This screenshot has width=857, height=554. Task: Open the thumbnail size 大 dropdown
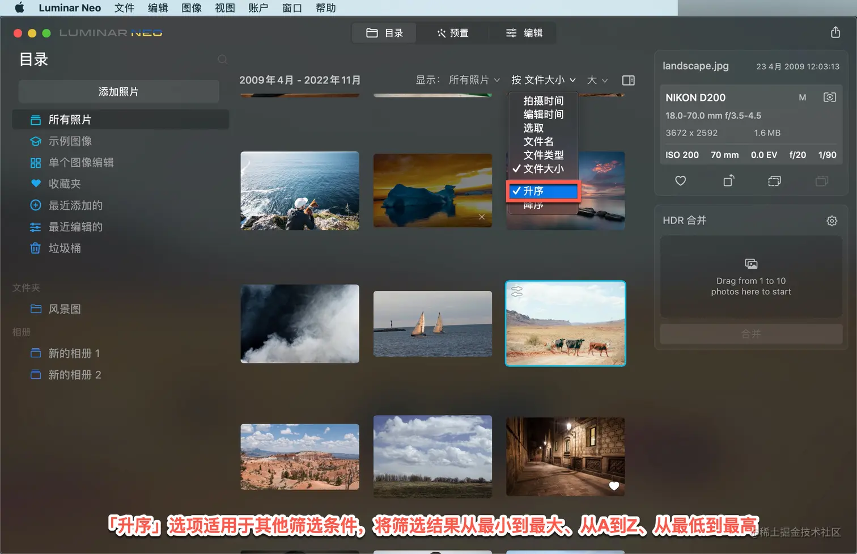(x=597, y=80)
